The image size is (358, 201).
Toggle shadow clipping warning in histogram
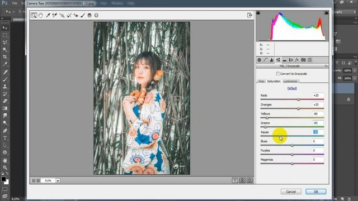(x=258, y=13)
